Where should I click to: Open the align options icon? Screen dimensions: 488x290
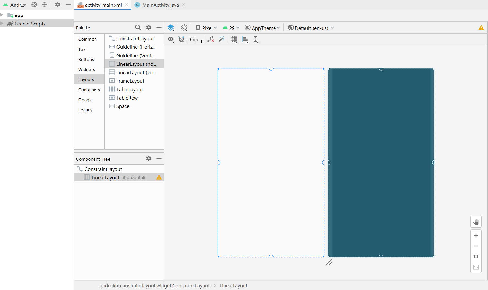(245, 39)
